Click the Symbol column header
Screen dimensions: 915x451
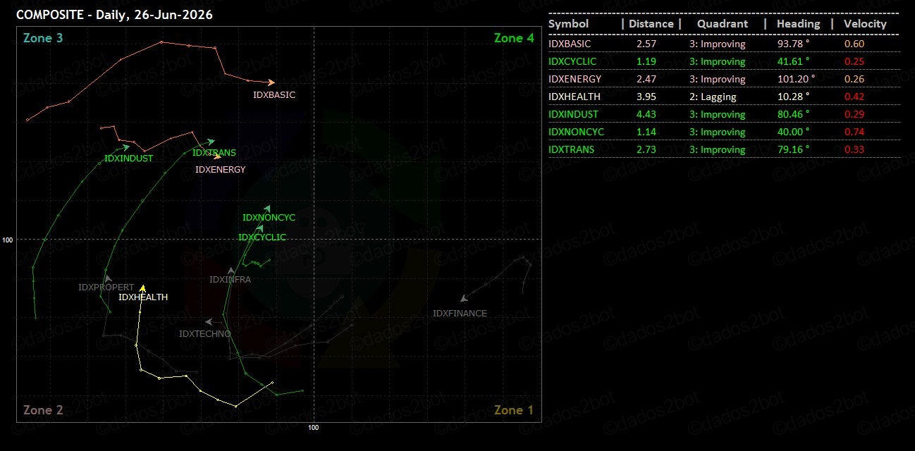click(x=568, y=24)
